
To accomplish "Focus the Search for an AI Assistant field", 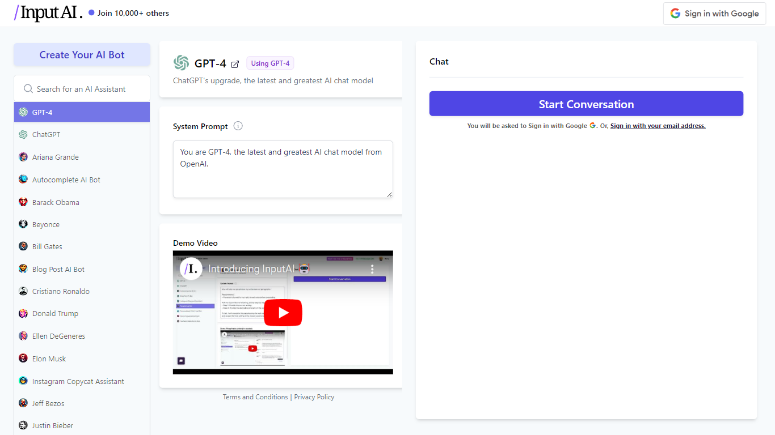I will (82, 89).
